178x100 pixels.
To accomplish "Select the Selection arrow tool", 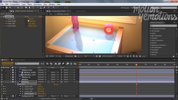I will (3, 7).
